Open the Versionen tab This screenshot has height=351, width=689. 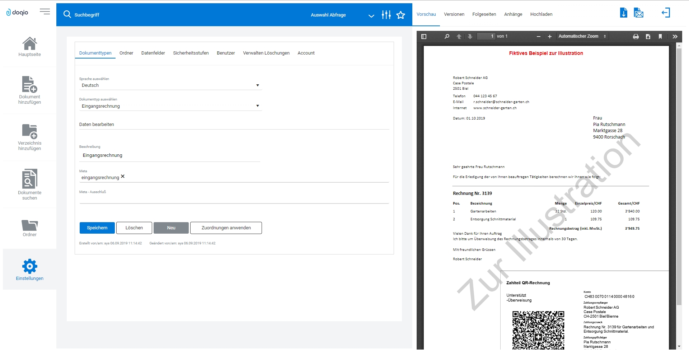pyautogui.click(x=454, y=14)
